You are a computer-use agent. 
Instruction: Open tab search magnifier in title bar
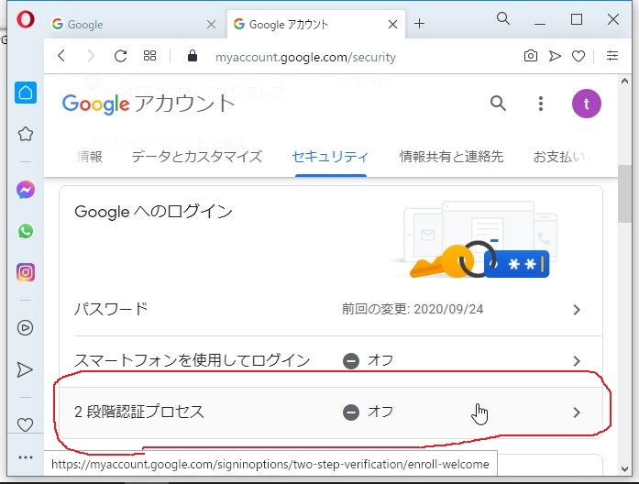(x=503, y=18)
